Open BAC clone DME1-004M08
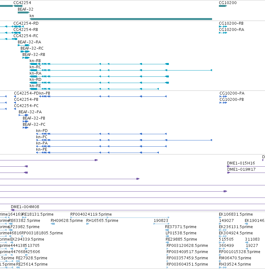This screenshot has width=265, height=269. pos(25,207)
